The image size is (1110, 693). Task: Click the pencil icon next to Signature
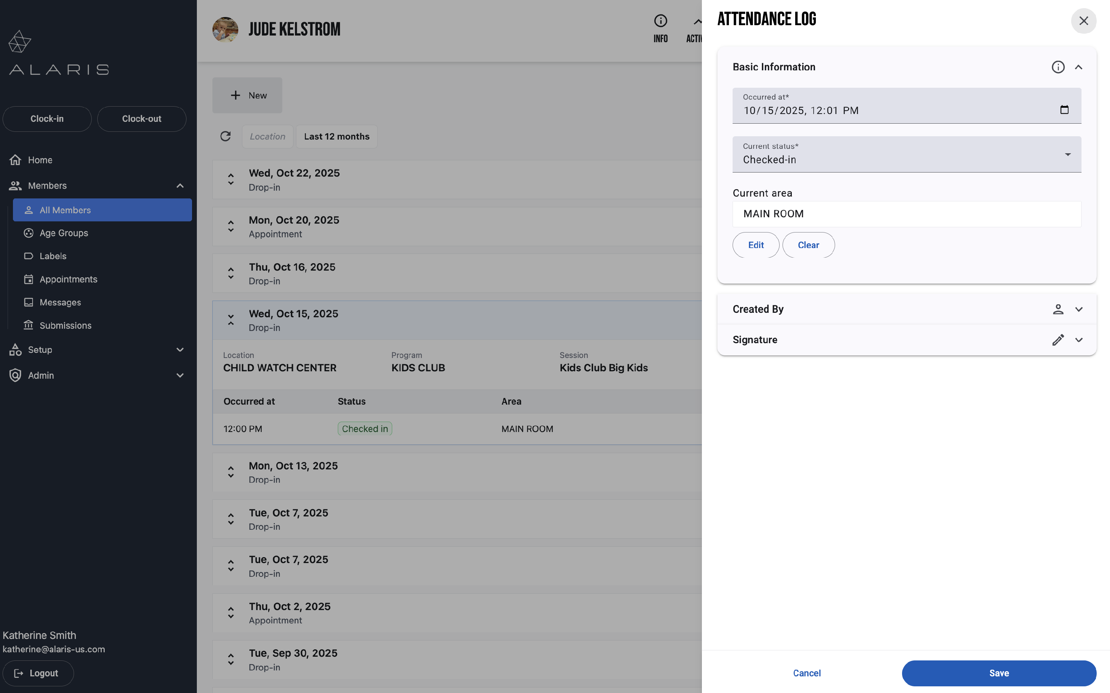[1058, 339]
